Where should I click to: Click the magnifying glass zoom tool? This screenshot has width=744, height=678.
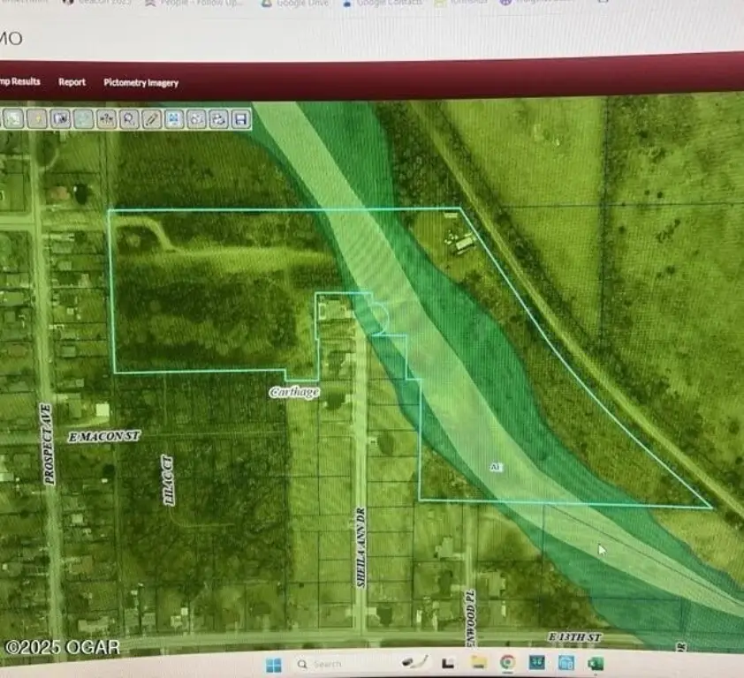point(129,118)
